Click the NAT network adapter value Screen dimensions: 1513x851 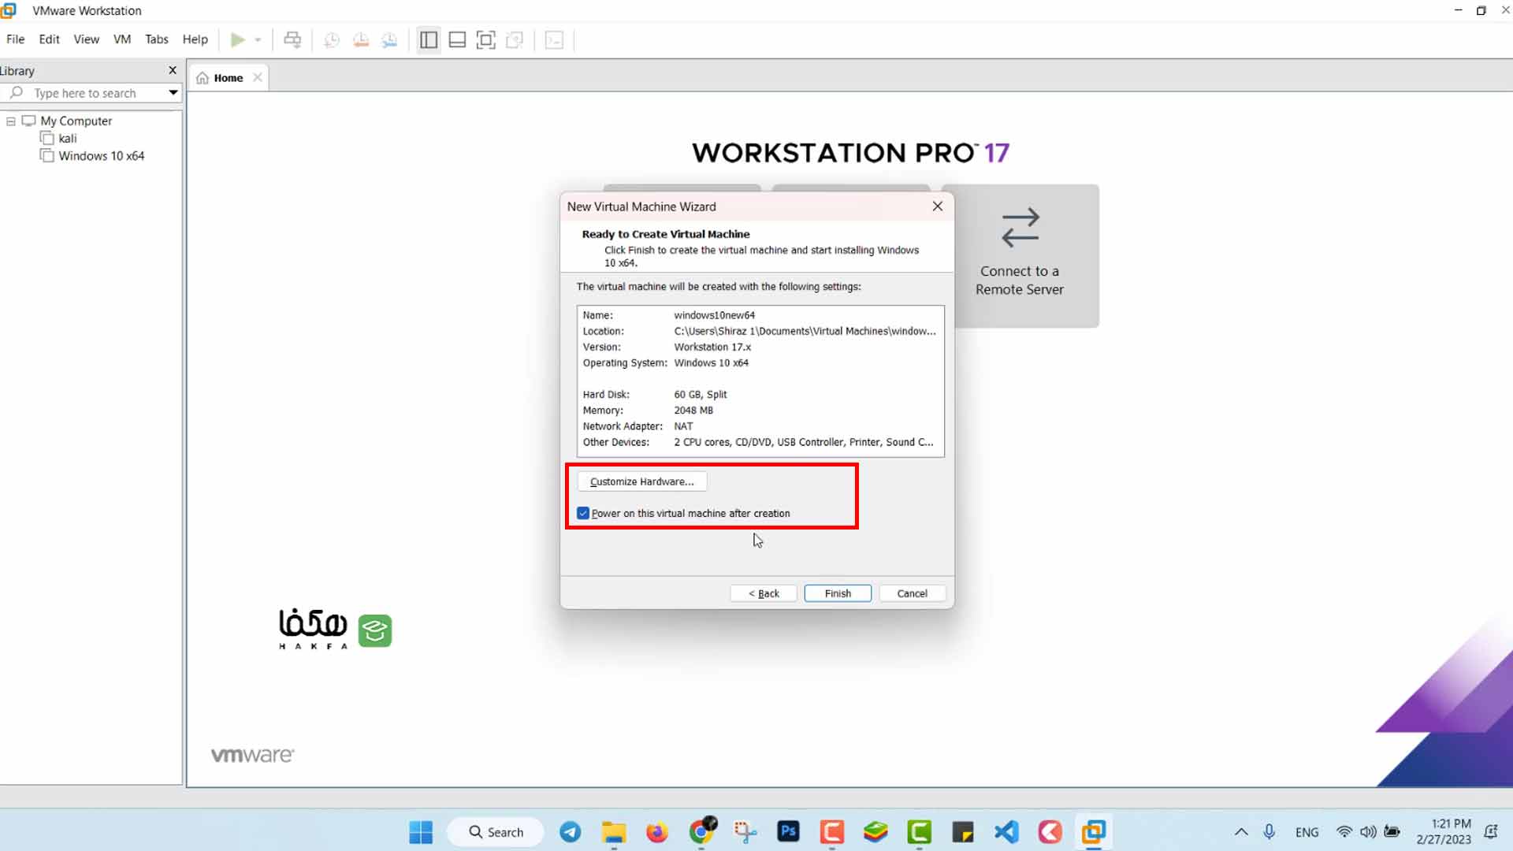[x=683, y=426]
